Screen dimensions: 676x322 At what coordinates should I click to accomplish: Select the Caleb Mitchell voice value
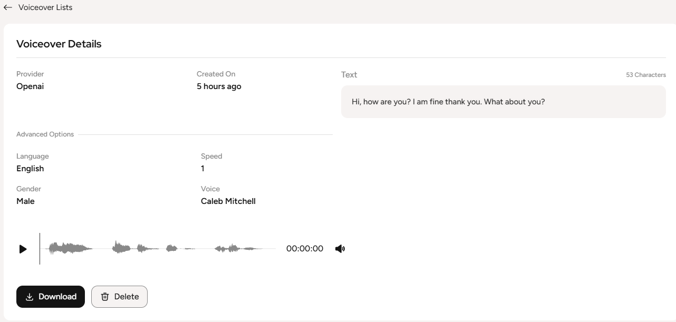tap(228, 201)
